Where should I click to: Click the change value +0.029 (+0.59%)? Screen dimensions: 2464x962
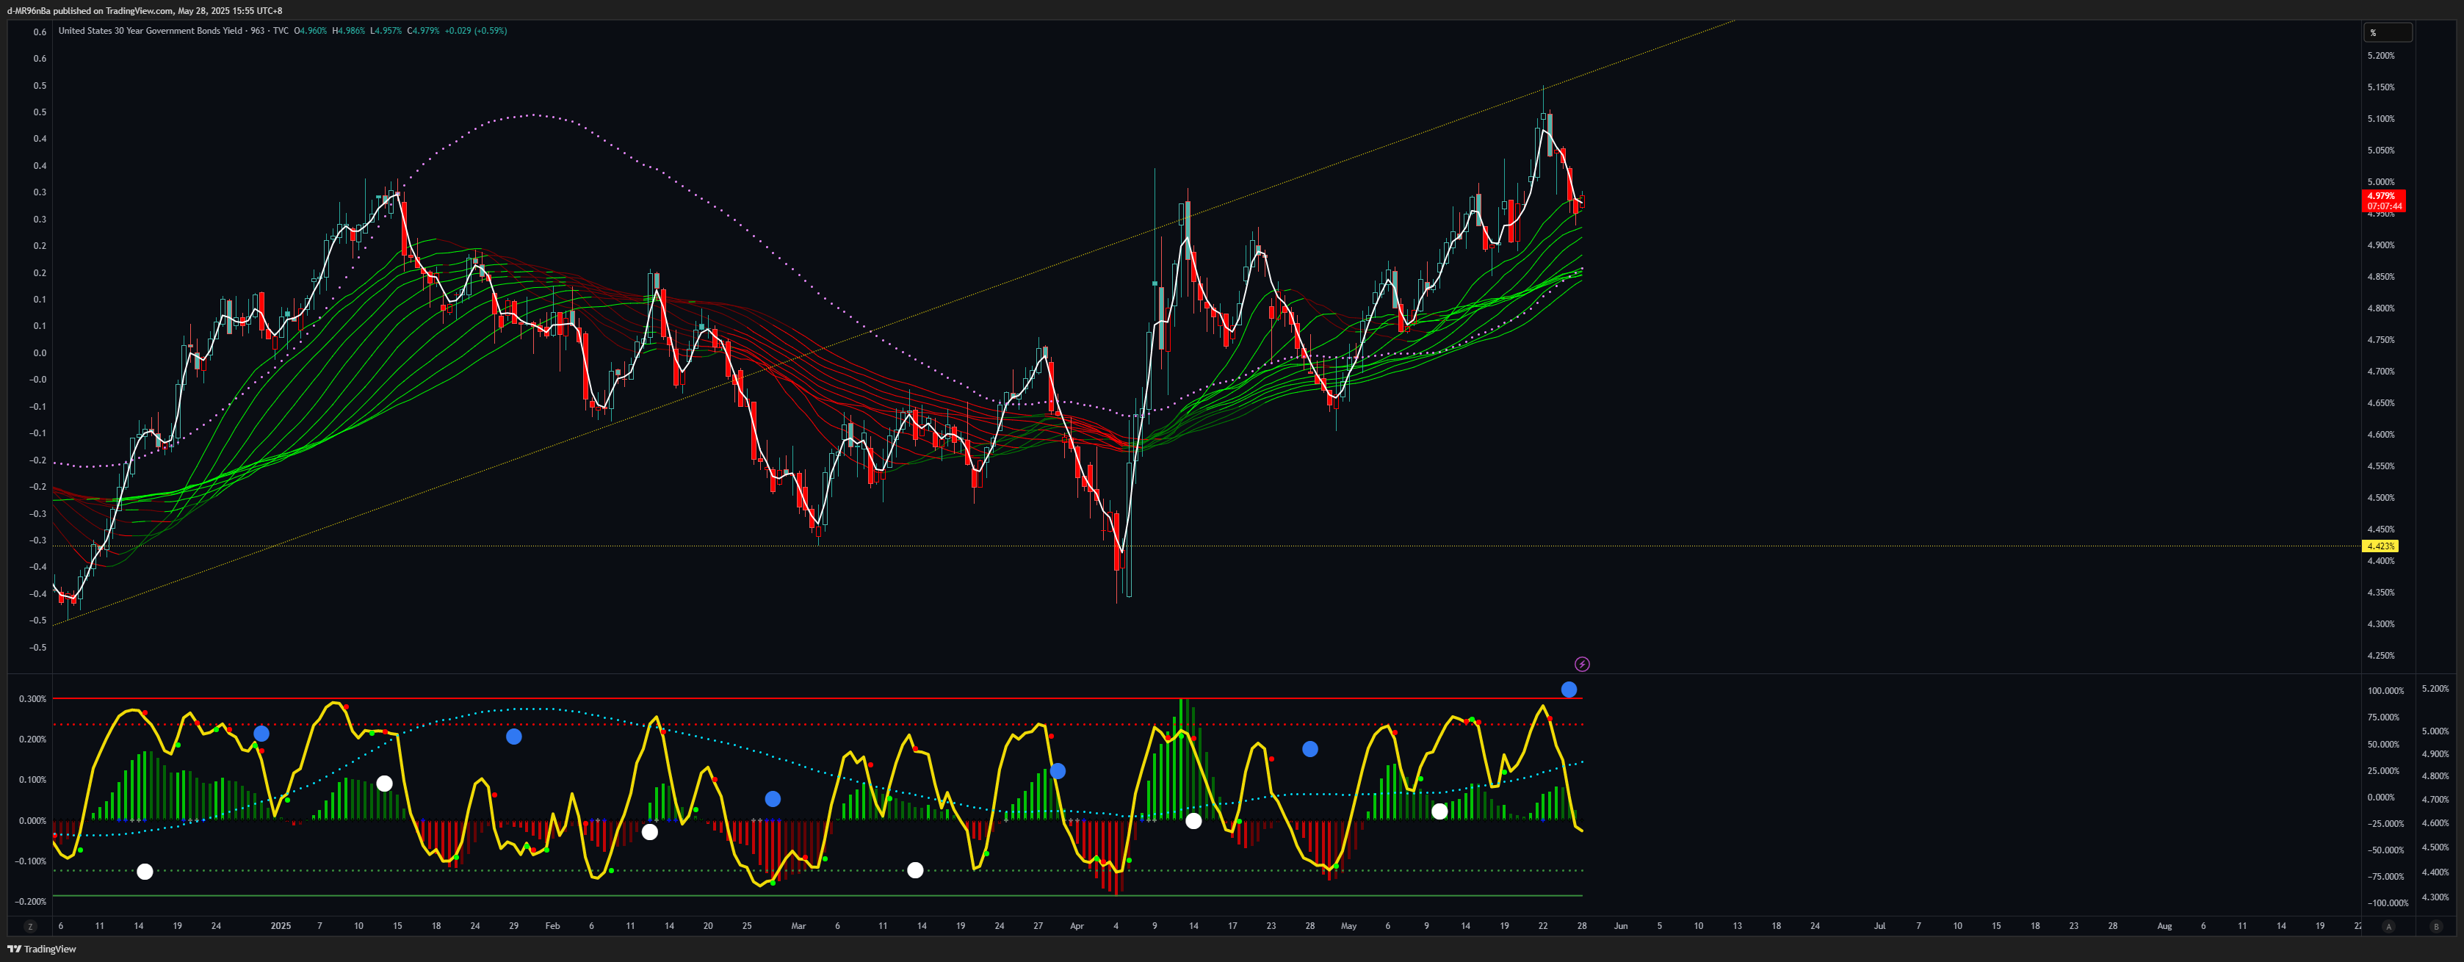pos(475,31)
